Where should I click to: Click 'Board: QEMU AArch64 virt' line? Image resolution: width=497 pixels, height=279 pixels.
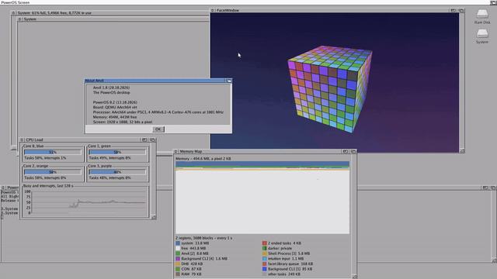(x=115, y=107)
